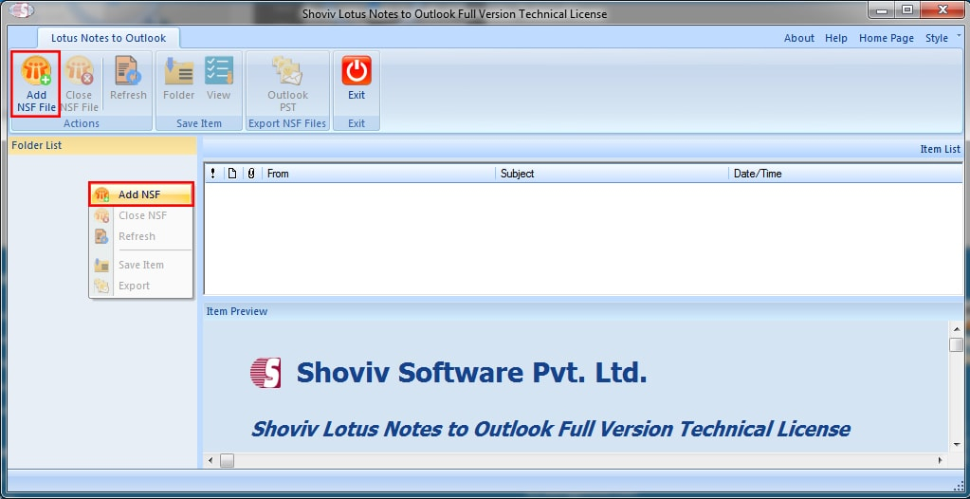
Task: Click the Shoviv logo in the preview pane
Action: (x=266, y=373)
